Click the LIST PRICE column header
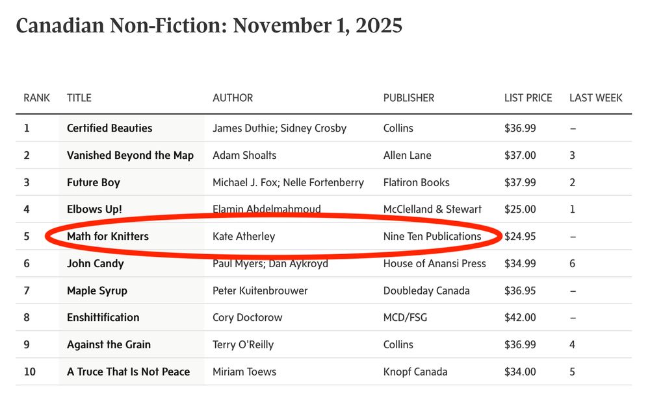 (528, 98)
